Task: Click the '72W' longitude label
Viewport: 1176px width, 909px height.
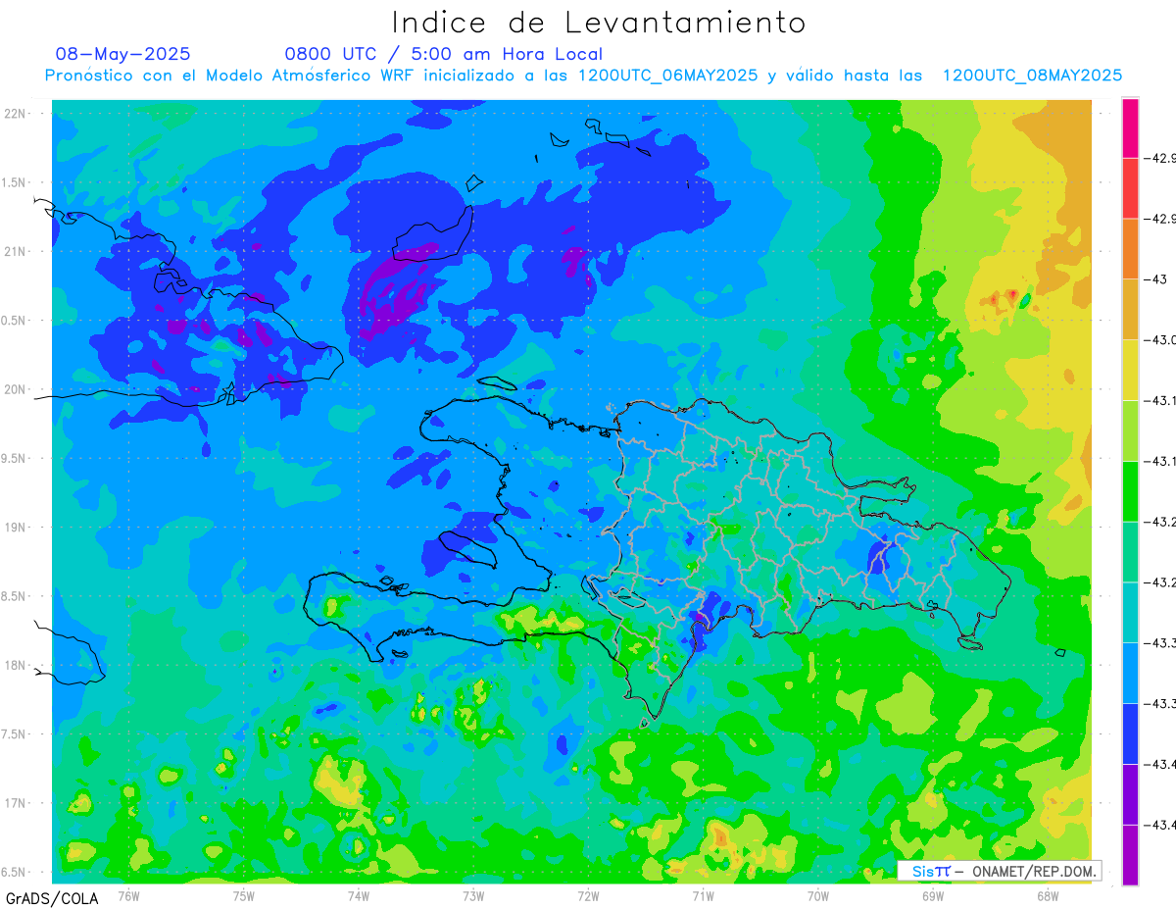Action: pos(588,894)
